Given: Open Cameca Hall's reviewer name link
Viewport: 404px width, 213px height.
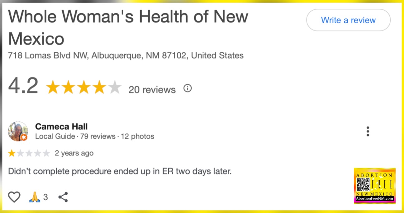Looking at the screenshot, I should click(61, 126).
